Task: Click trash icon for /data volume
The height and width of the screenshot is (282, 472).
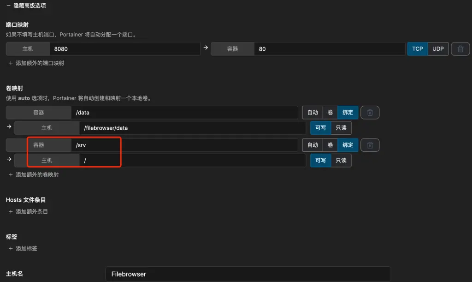Action: [x=370, y=113]
